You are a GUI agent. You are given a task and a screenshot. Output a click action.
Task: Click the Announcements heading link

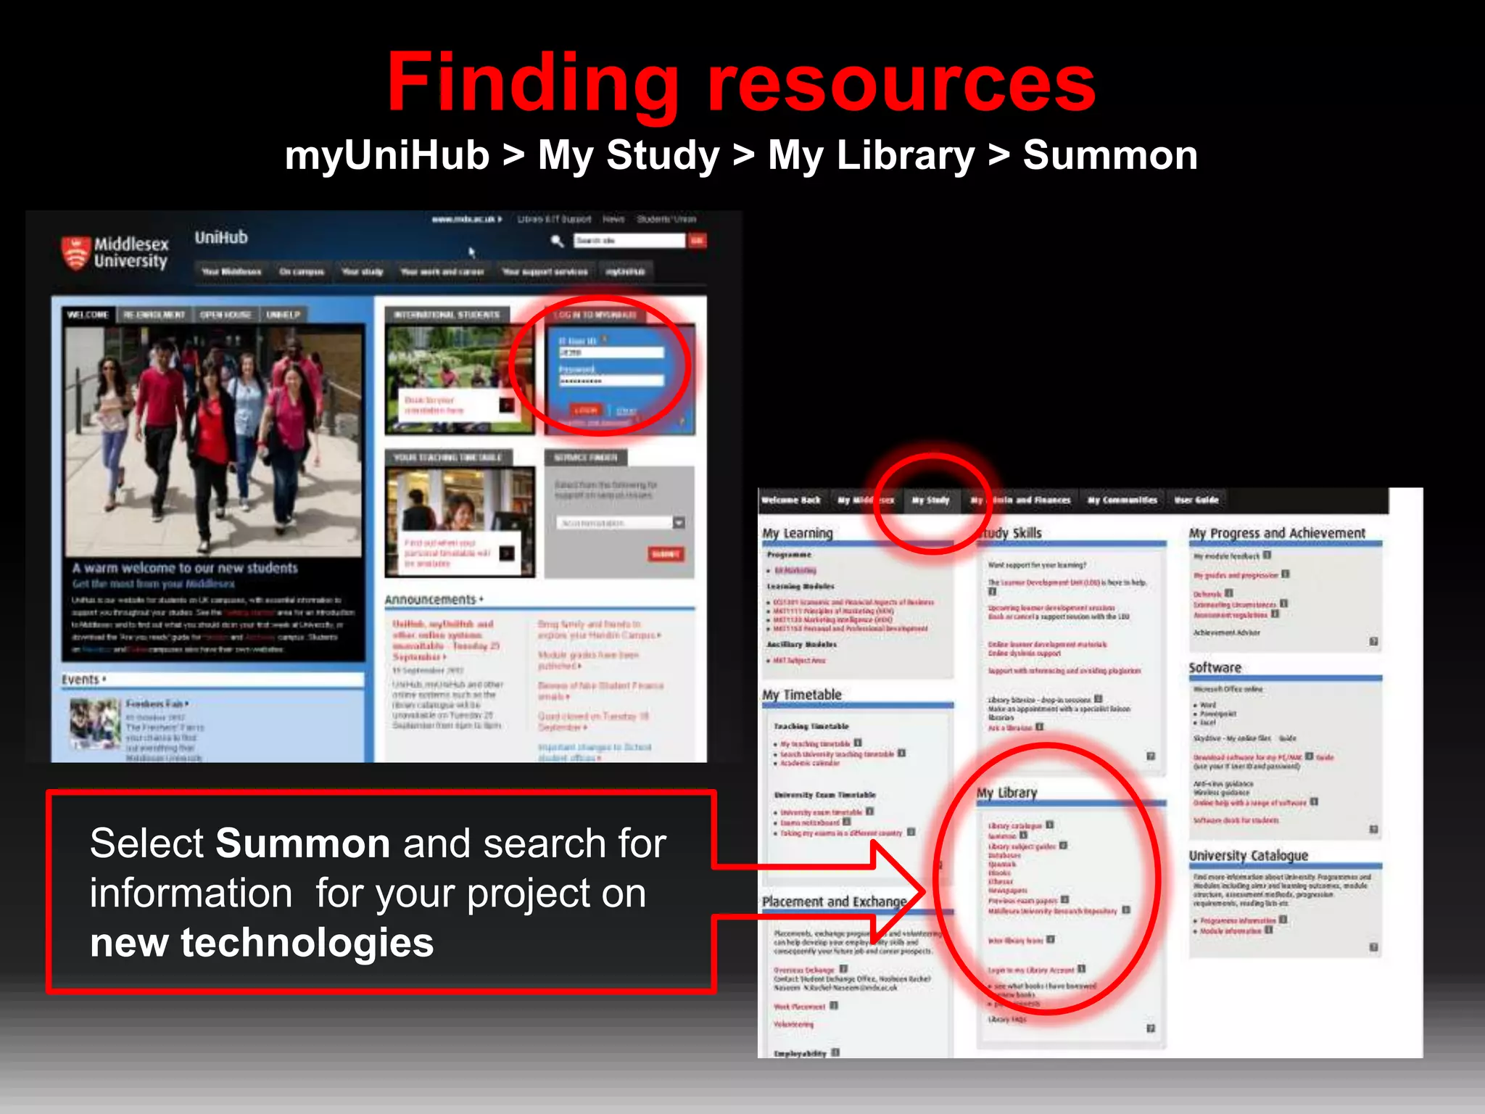tap(434, 599)
